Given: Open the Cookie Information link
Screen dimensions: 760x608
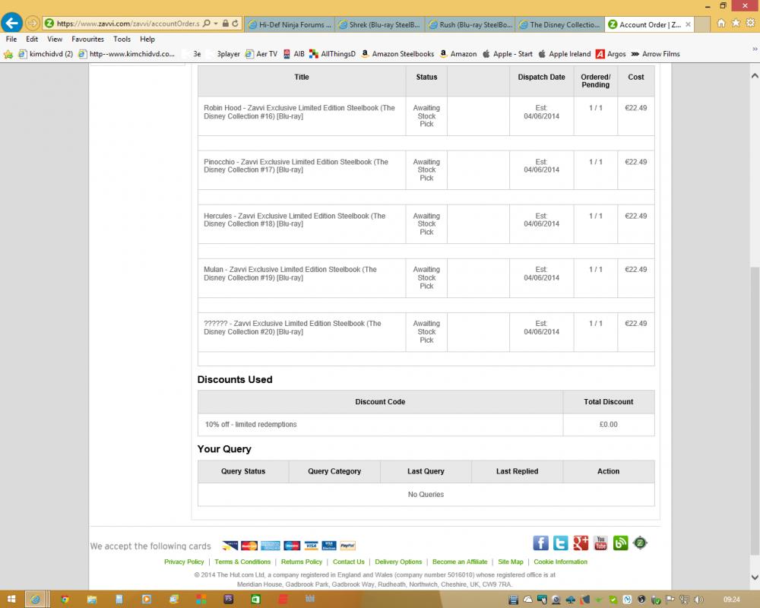Looking at the screenshot, I should (x=560, y=562).
